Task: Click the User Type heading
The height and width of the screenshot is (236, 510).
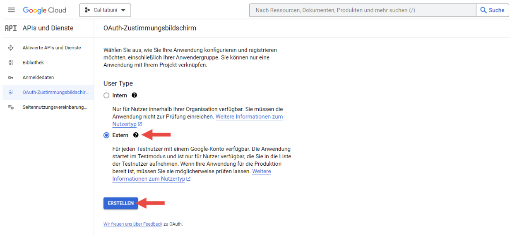Action: click(x=118, y=83)
